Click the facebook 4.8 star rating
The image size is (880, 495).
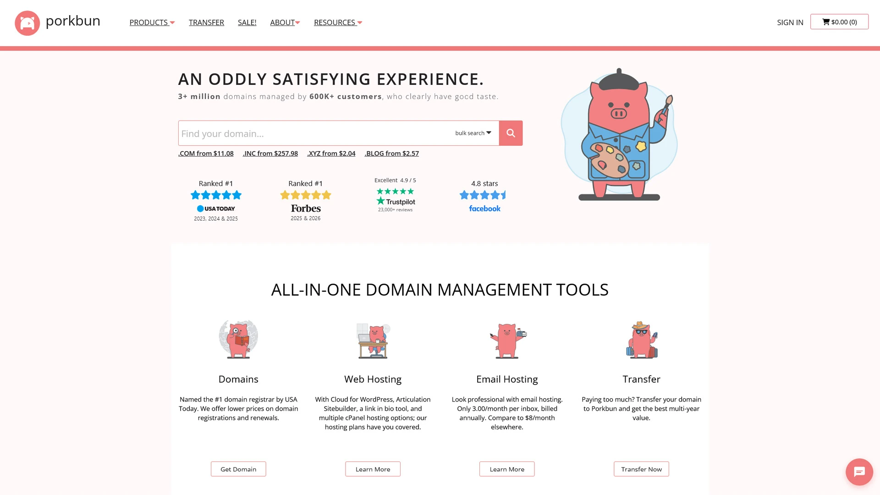click(x=483, y=195)
